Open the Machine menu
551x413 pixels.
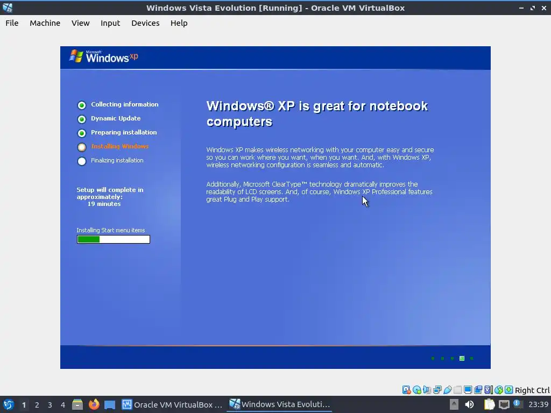tap(45, 23)
